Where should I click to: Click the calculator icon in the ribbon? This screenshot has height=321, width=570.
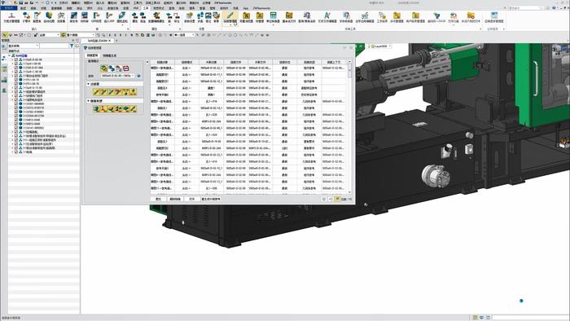273,15
